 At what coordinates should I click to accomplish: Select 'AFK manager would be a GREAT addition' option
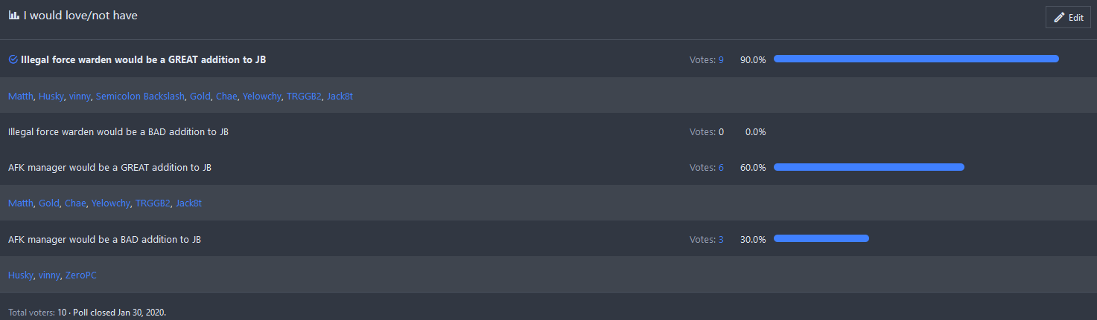109,168
